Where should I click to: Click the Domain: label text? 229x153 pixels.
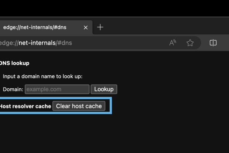(x=13, y=89)
